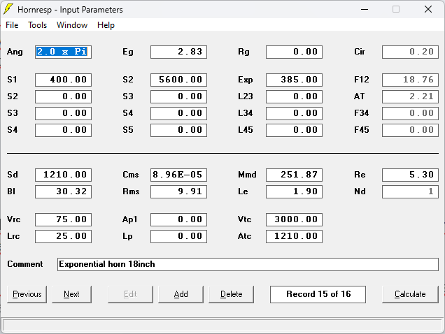
Task: Click the Exp label
Action: 246,80
